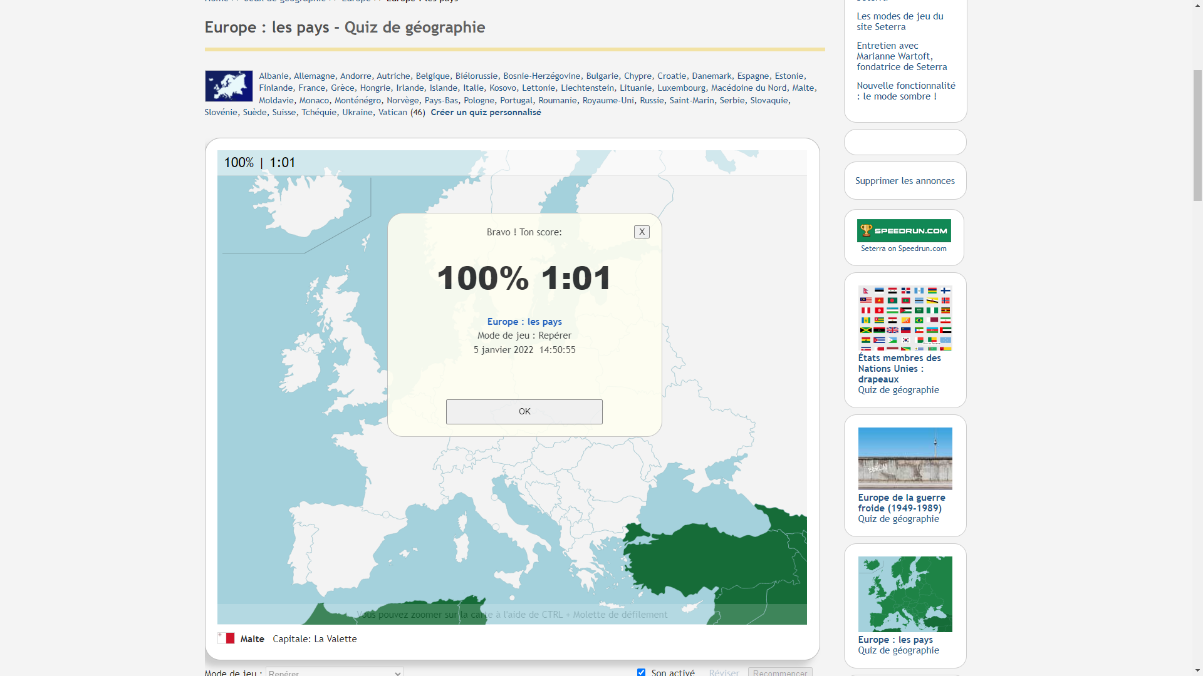Open Islande country link

443,88
